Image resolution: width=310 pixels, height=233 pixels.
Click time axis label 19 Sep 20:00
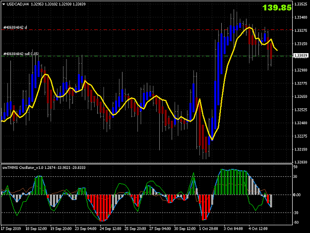pyautogui.click(x=61, y=229)
